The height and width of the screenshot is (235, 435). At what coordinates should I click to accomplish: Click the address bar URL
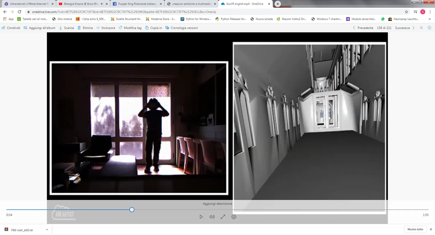(124, 12)
